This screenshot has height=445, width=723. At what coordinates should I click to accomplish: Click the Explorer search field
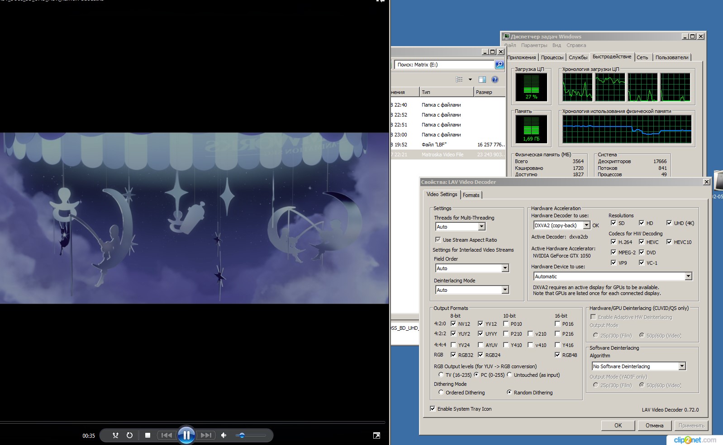pyautogui.click(x=444, y=65)
